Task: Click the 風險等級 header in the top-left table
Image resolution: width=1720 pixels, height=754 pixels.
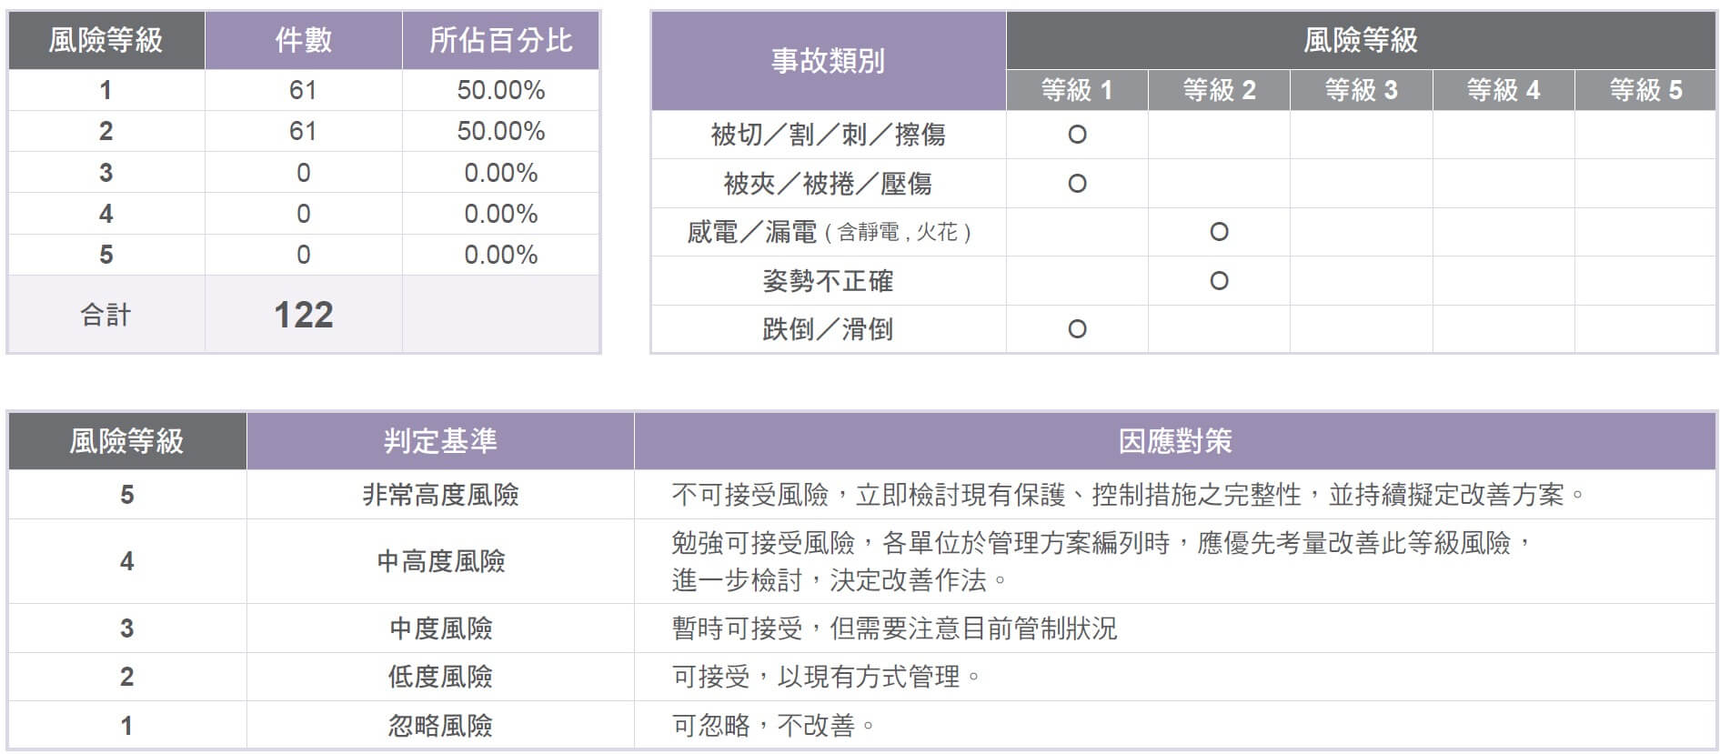Action: coord(106,40)
